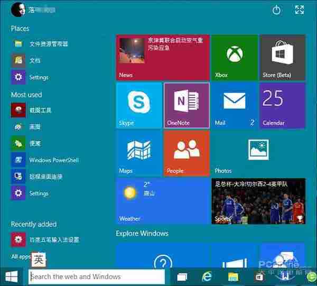
Task: Launch Skype from the Start tiles
Action: click(x=139, y=105)
